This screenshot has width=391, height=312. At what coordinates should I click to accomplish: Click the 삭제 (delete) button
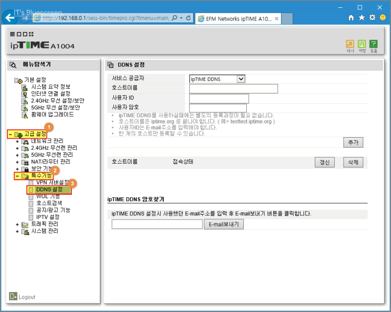[353, 163]
